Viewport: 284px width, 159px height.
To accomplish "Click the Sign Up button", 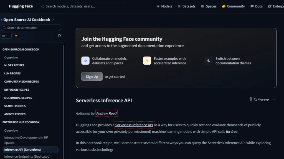I will pyautogui.click(x=92, y=76).
